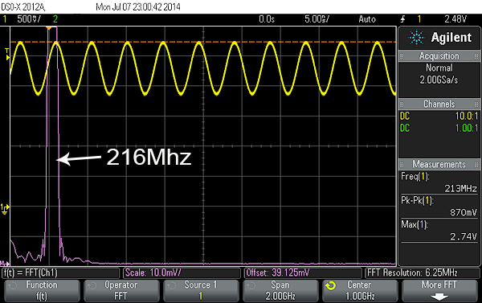Image resolution: width=482 pixels, height=303 pixels.
Task: Click the grip icon left of Measurements header
Action: point(402,164)
